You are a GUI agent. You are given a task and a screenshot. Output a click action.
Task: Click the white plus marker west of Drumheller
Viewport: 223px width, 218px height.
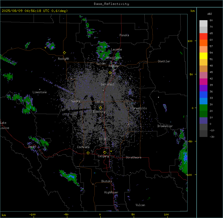158,97
